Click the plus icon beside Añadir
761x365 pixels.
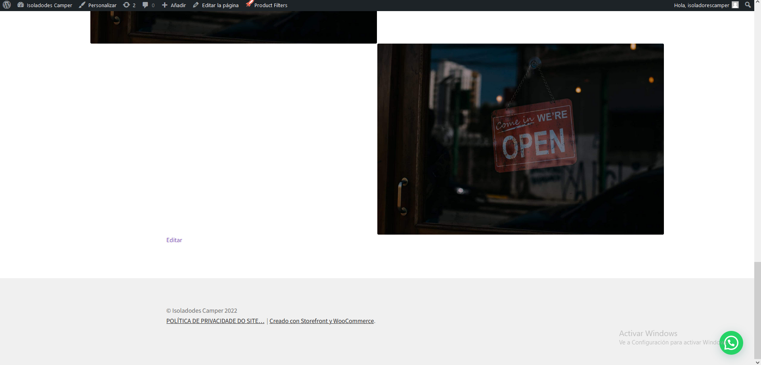pyautogui.click(x=165, y=5)
